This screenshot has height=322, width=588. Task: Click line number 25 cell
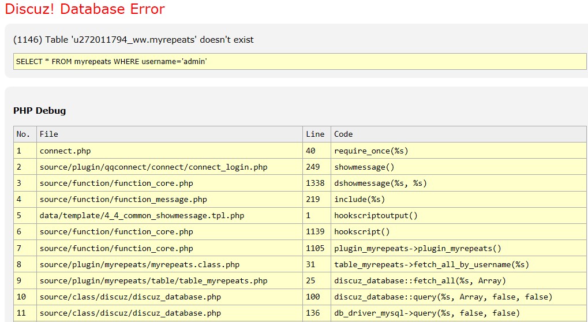(x=317, y=280)
